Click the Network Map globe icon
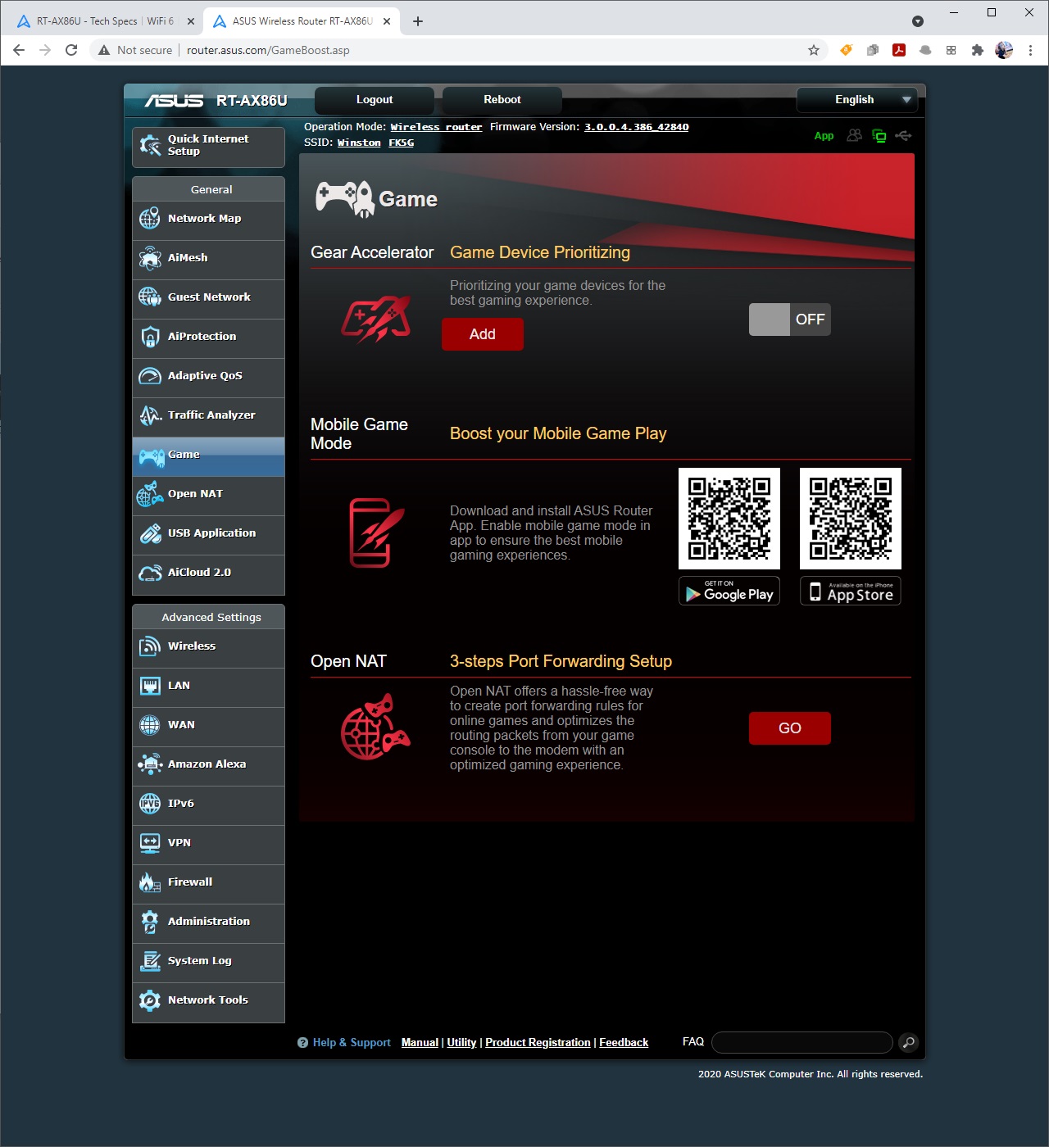1049x1147 pixels. (150, 219)
